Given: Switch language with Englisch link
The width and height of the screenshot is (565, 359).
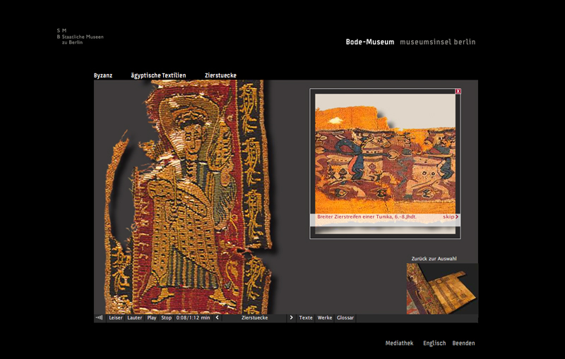Looking at the screenshot, I should pos(434,343).
